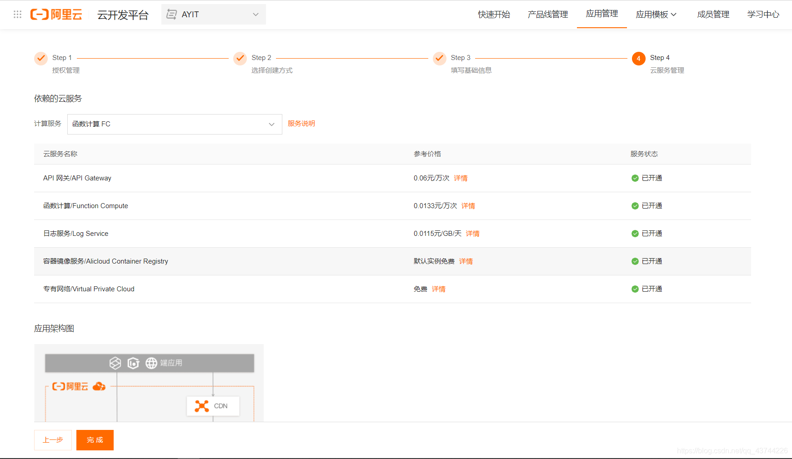The height and width of the screenshot is (459, 792).
Task: Open the product grid launcher icon
Action: [x=18, y=15]
